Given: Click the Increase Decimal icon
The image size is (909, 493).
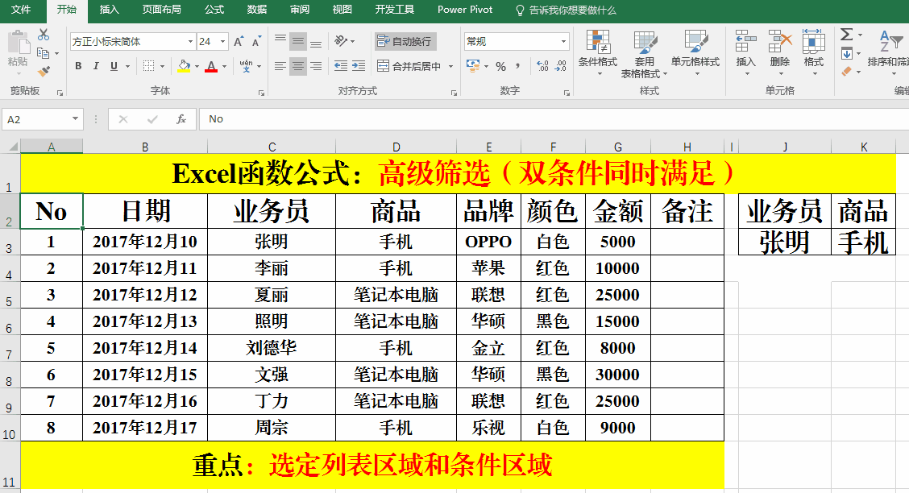Looking at the screenshot, I should [x=542, y=66].
